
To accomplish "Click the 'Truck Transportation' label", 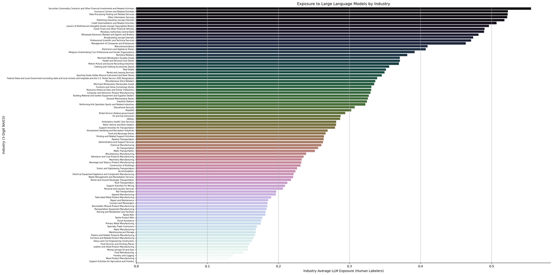I will tap(123, 183).
